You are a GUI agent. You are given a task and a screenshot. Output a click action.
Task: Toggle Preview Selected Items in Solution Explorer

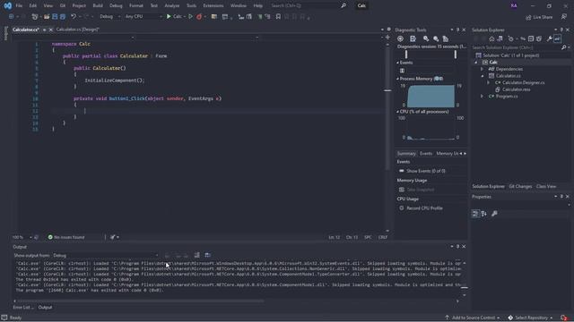tap(558, 38)
